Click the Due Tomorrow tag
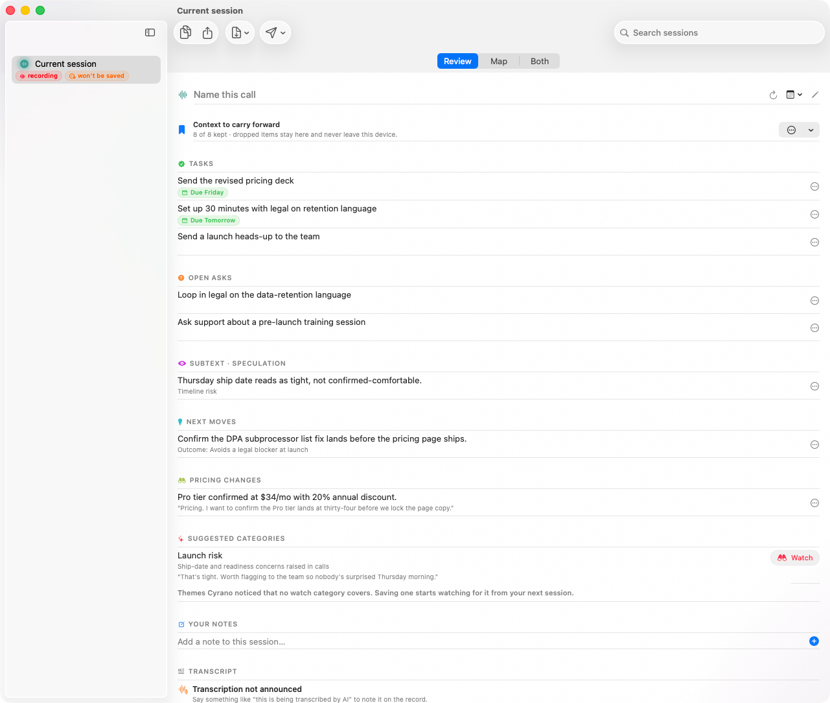The height and width of the screenshot is (703, 830). [209, 220]
